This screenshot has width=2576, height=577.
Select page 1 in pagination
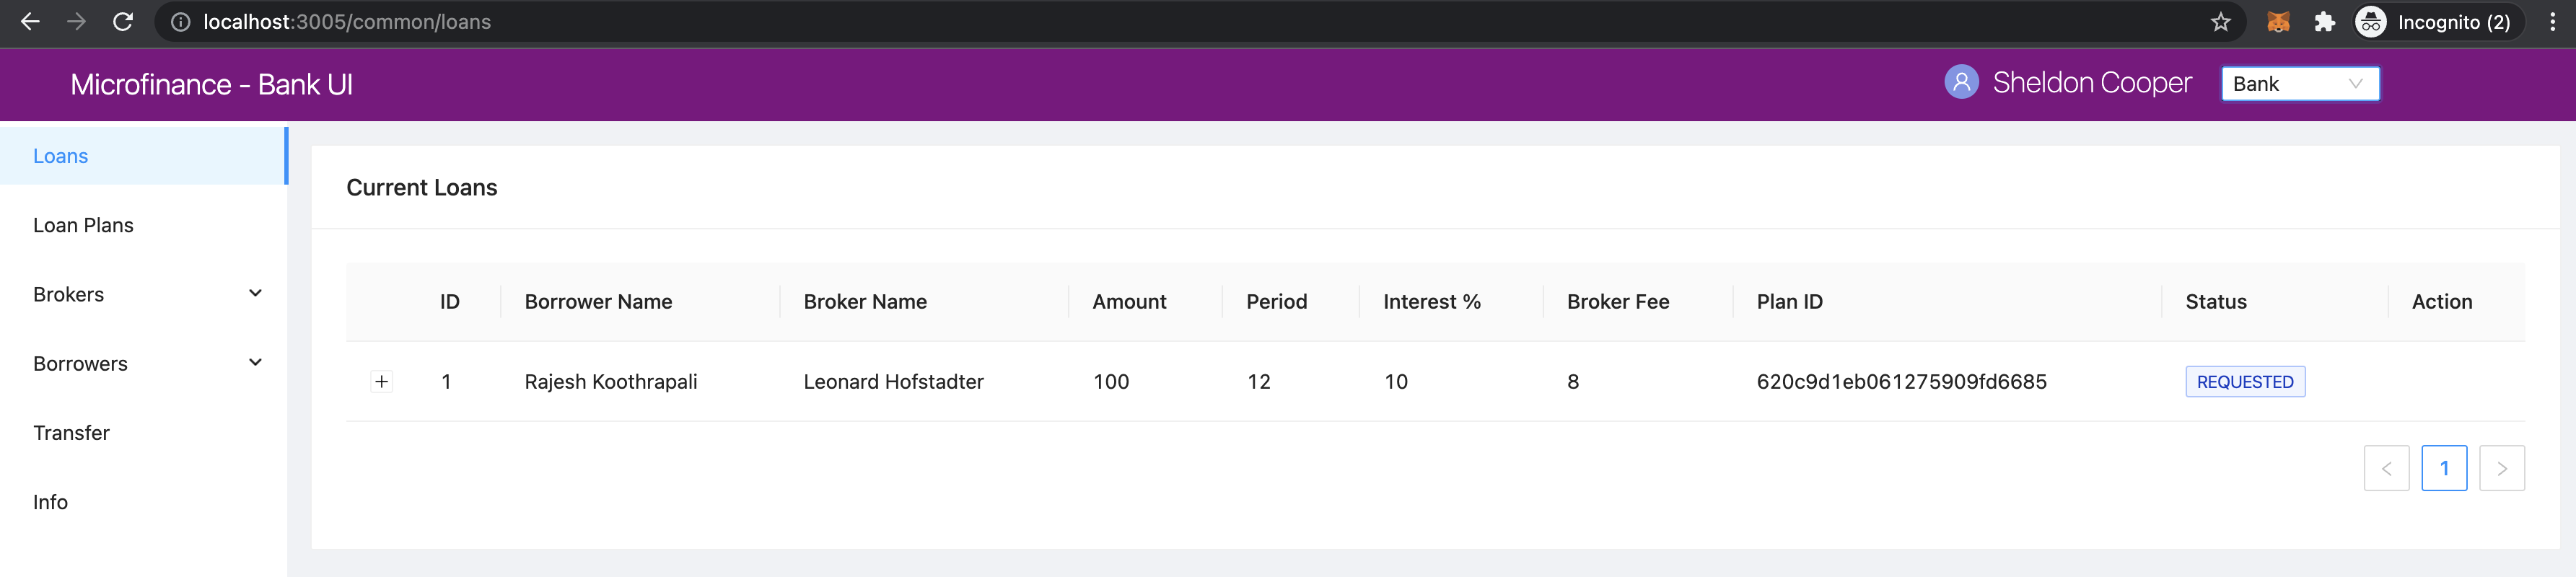2443,468
